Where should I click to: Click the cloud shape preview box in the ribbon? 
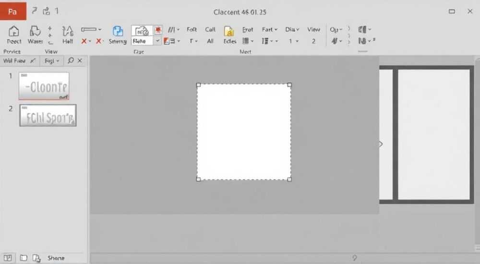point(142,31)
